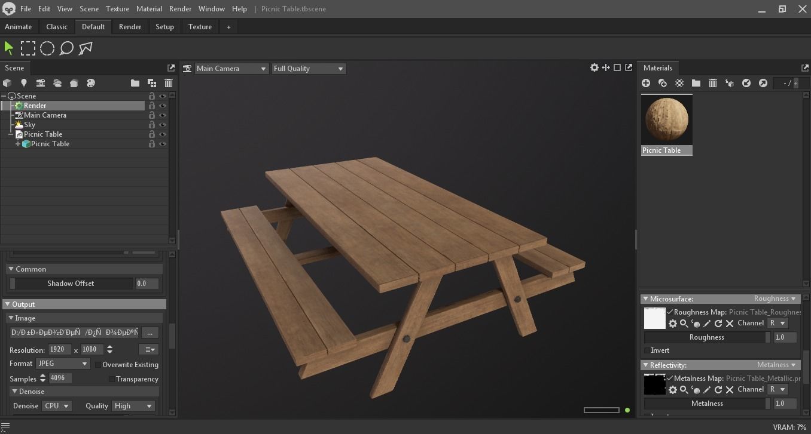Viewport: 811px width, 434px height.
Task: Toggle visibility of Render object
Action: pyautogui.click(x=163, y=106)
